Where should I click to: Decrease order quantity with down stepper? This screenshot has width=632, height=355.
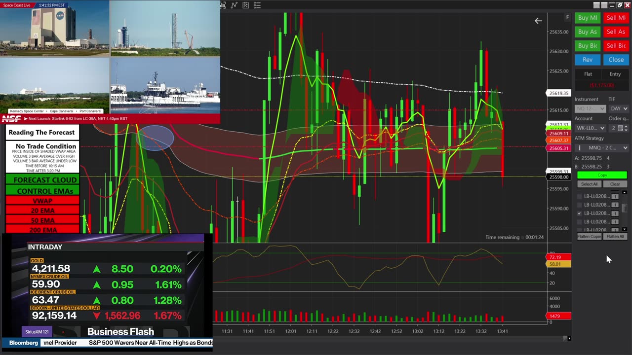[x=627, y=130]
